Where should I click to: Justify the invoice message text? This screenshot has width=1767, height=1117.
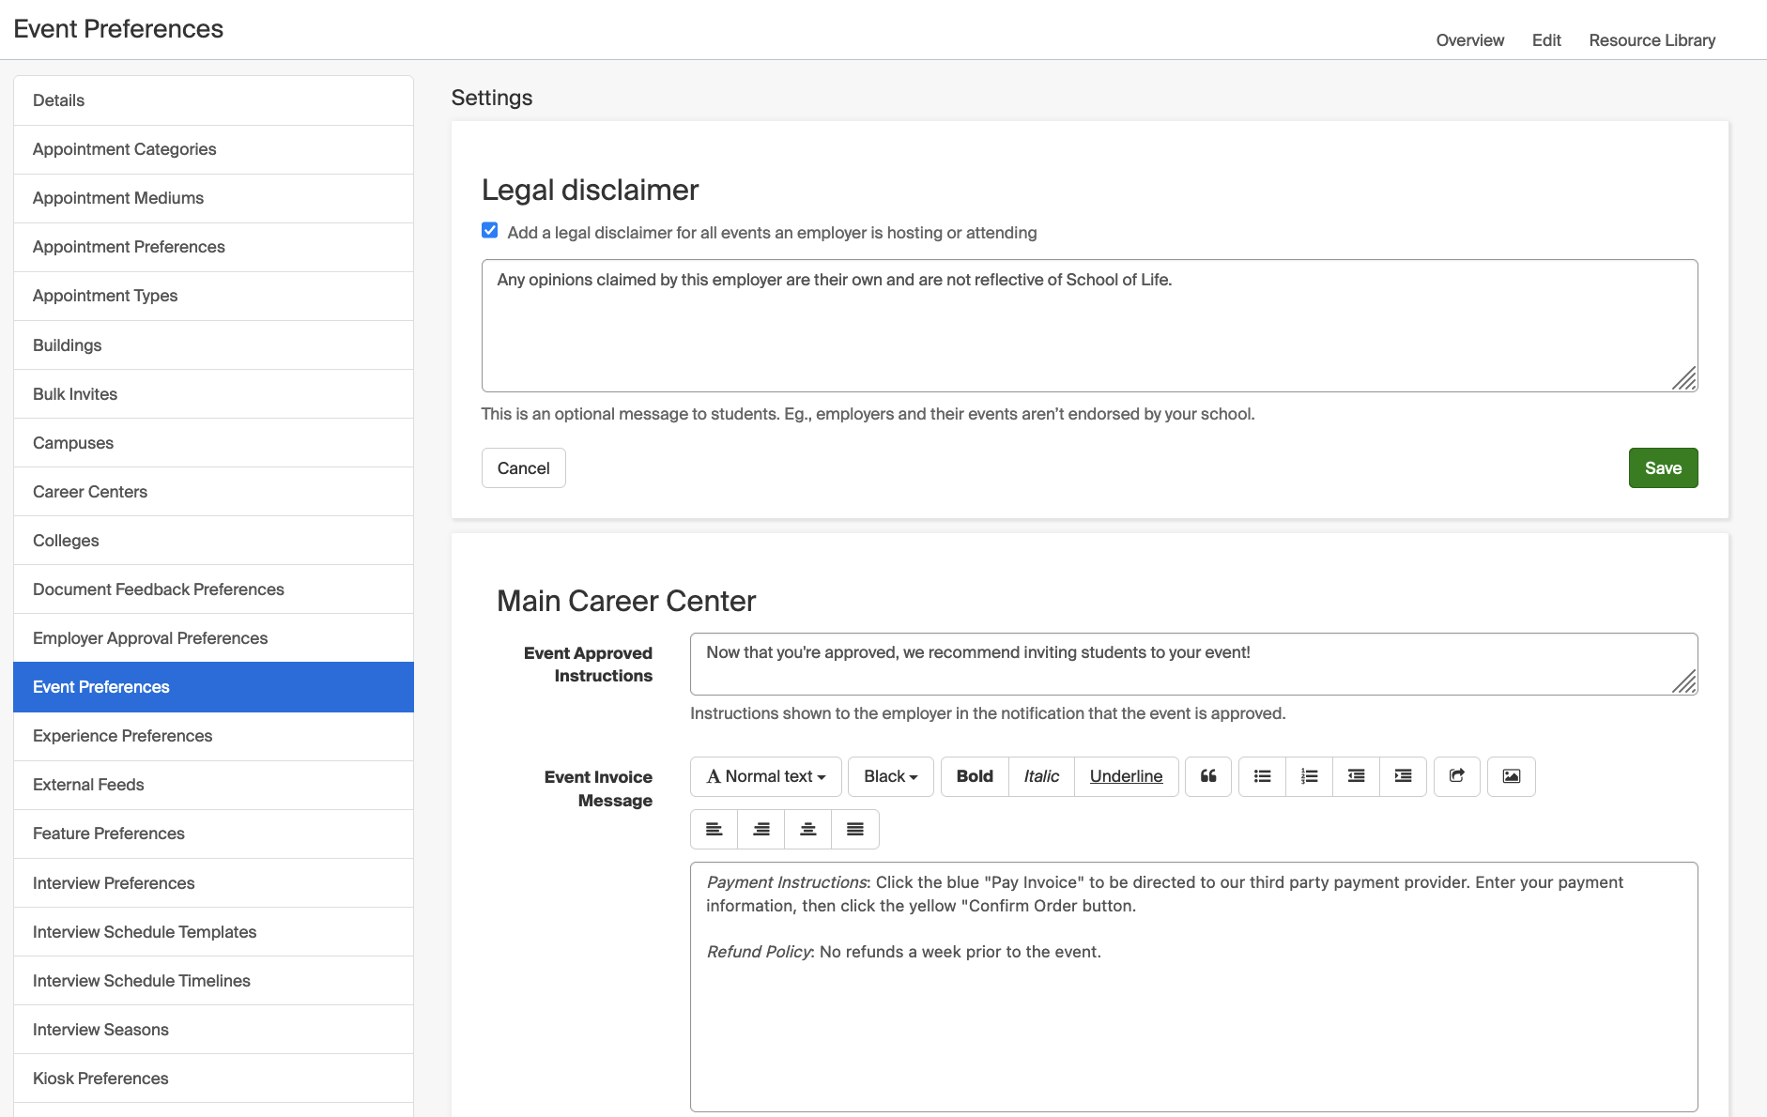pyautogui.click(x=855, y=829)
